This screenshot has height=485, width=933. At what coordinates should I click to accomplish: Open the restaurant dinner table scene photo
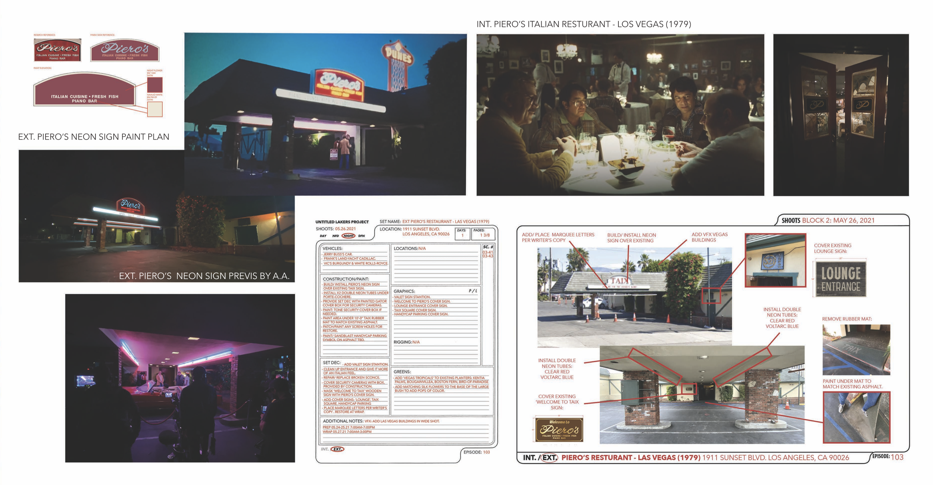coord(620,115)
